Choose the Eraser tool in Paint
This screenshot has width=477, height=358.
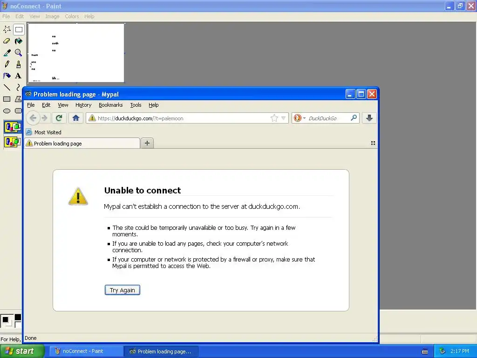click(x=7, y=41)
